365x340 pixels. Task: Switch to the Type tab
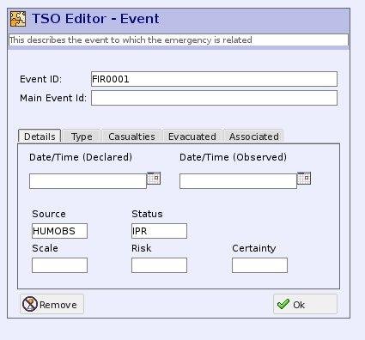click(x=82, y=137)
